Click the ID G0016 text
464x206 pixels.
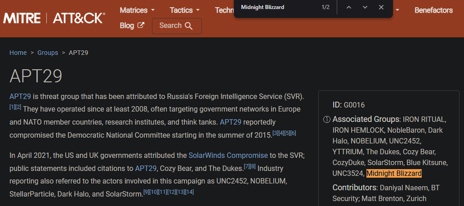click(x=348, y=105)
